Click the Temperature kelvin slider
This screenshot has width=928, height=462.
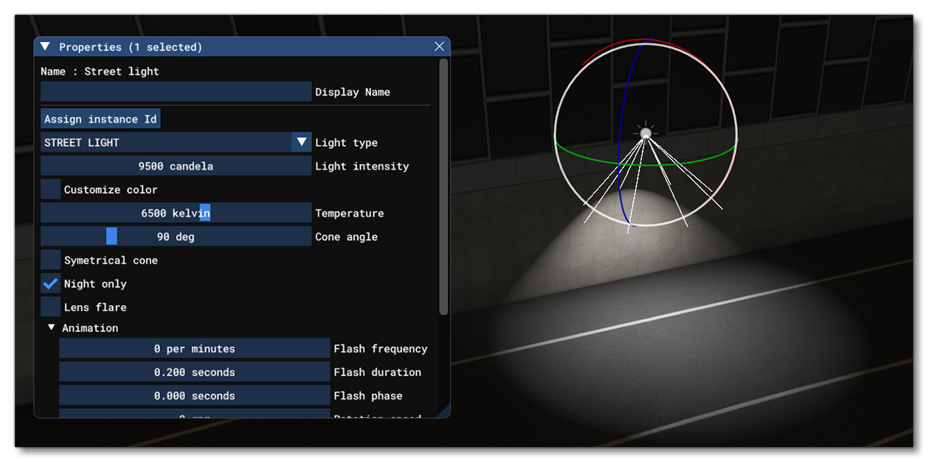(x=175, y=213)
